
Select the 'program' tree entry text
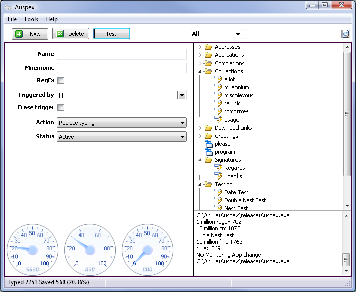pos(225,152)
